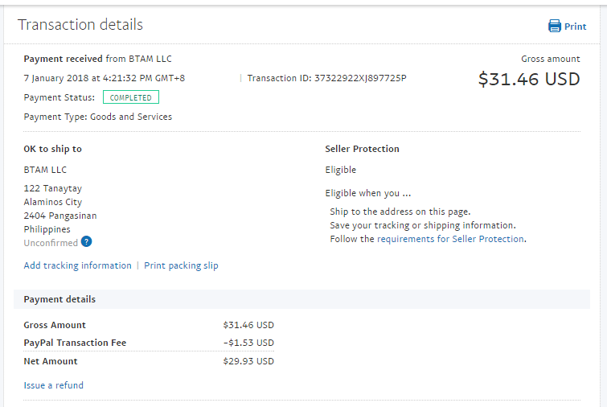The image size is (607, 407).
Task: Click Issue a refund link
Action: [x=53, y=385]
